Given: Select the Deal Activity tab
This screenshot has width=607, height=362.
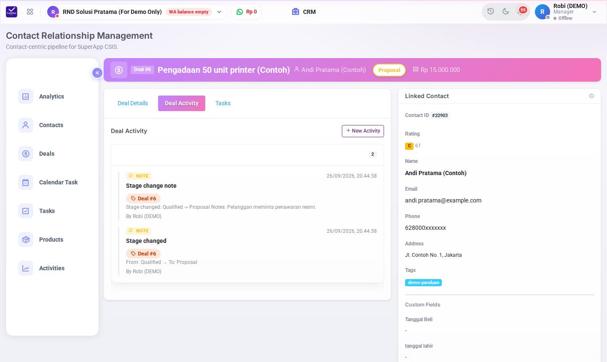Looking at the screenshot, I should [x=182, y=103].
